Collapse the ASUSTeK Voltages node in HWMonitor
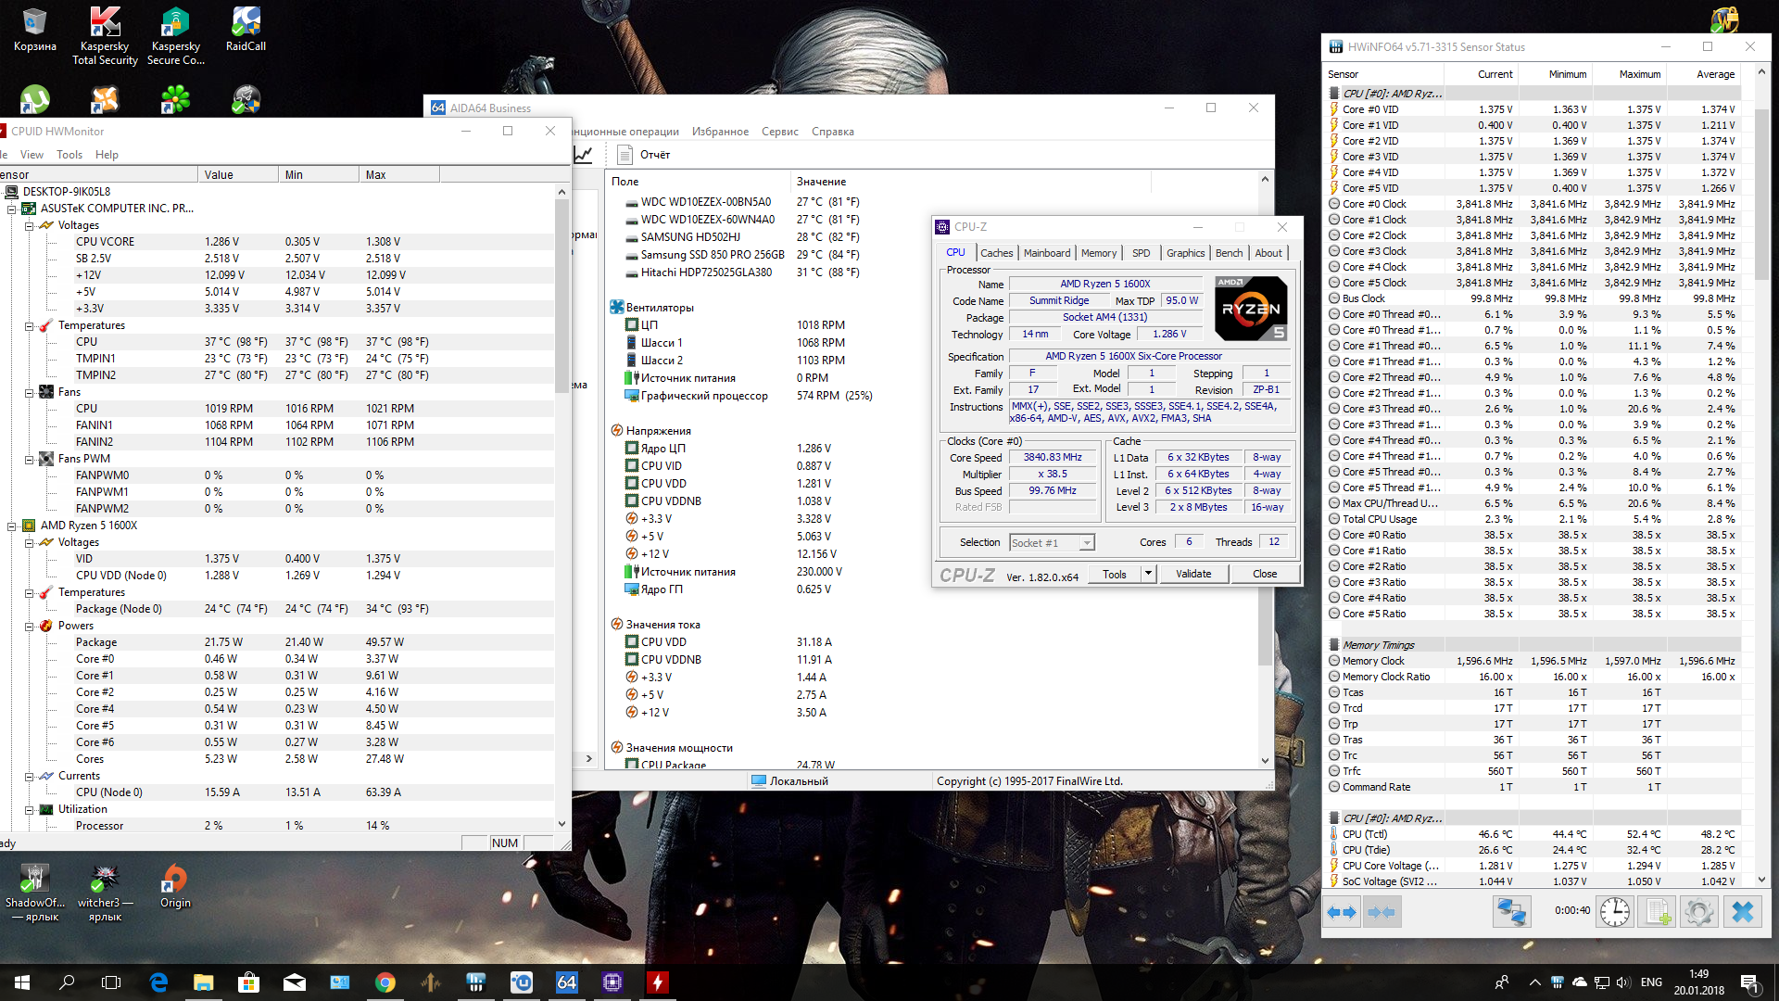 pyautogui.click(x=30, y=225)
